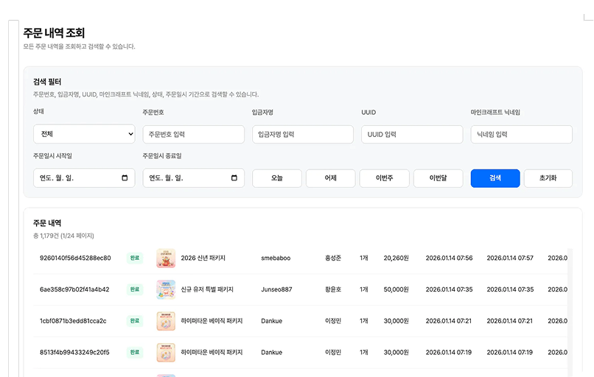Viewport: 594px width, 377px height.
Task: Click total count 총 1,179건 text
Action: [63, 236]
